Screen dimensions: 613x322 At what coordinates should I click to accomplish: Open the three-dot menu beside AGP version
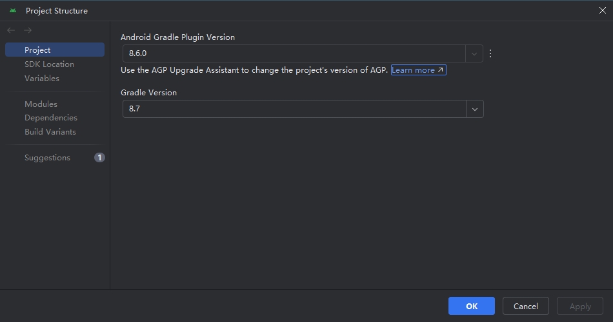pyautogui.click(x=490, y=53)
